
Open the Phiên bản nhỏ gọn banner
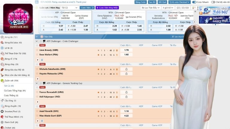coord(214,10)
